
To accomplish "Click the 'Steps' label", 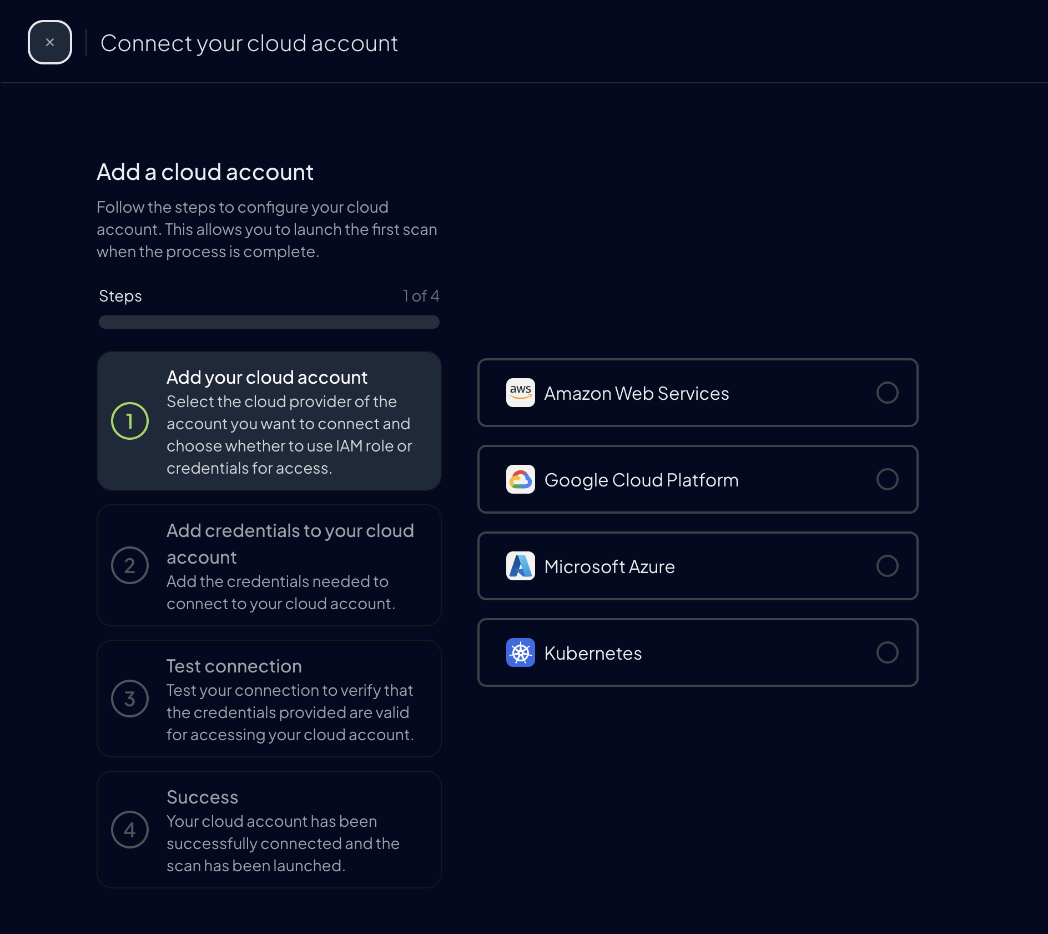I will tap(120, 296).
